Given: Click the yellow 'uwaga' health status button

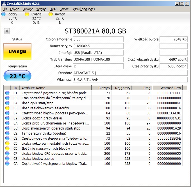Looking at the screenshot, I should (17, 52).
